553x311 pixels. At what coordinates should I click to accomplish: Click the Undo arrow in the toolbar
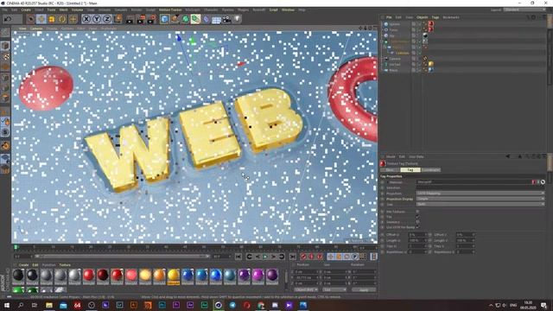(x=8, y=19)
